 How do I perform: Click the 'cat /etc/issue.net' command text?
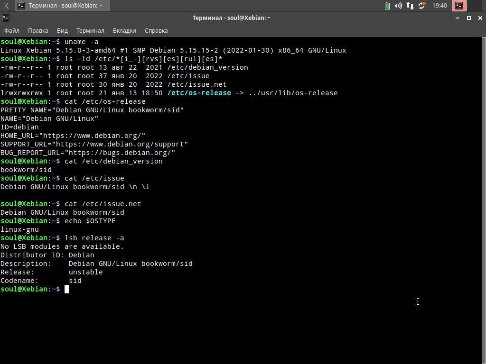tap(103, 204)
